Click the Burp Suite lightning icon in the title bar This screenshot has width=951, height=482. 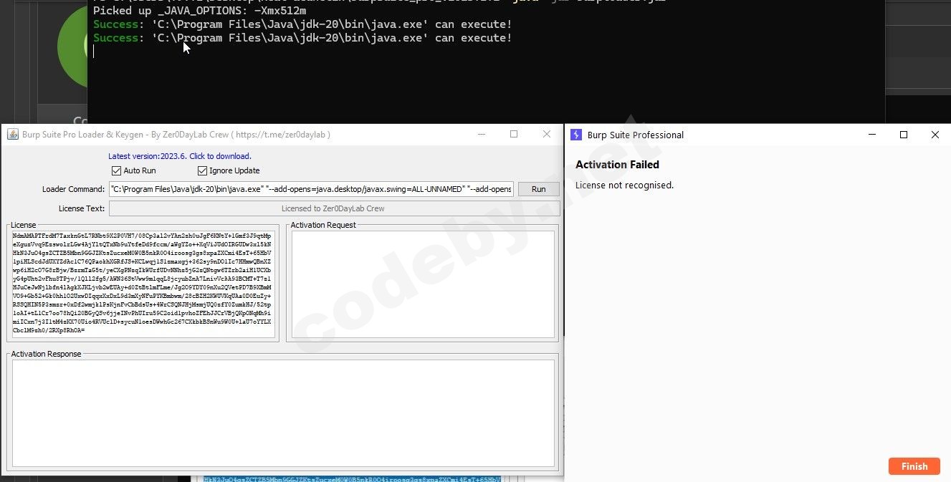pyautogui.click(x=576, y=135)
